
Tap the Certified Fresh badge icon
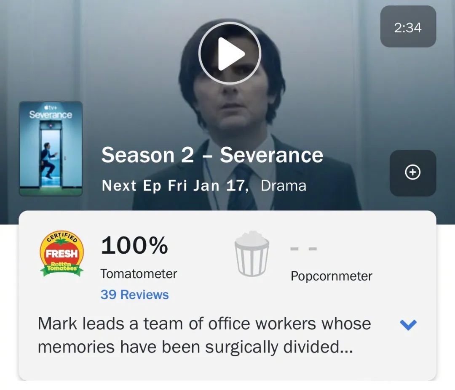62,254
